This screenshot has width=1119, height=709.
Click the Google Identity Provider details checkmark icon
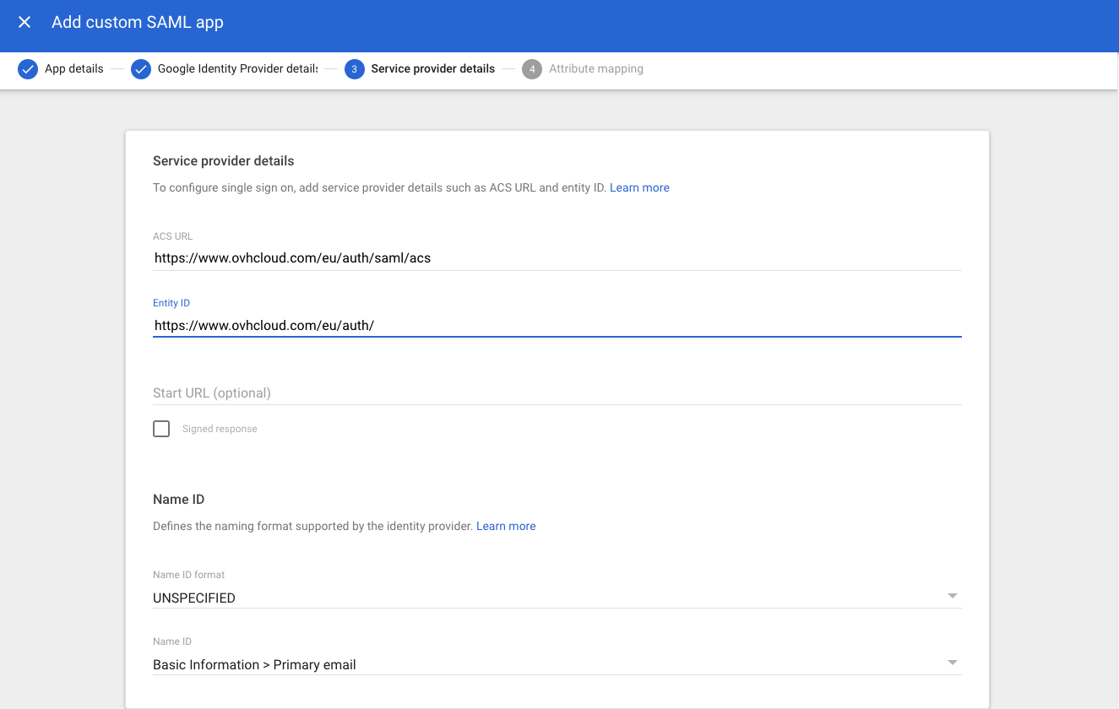pos(140,68)
